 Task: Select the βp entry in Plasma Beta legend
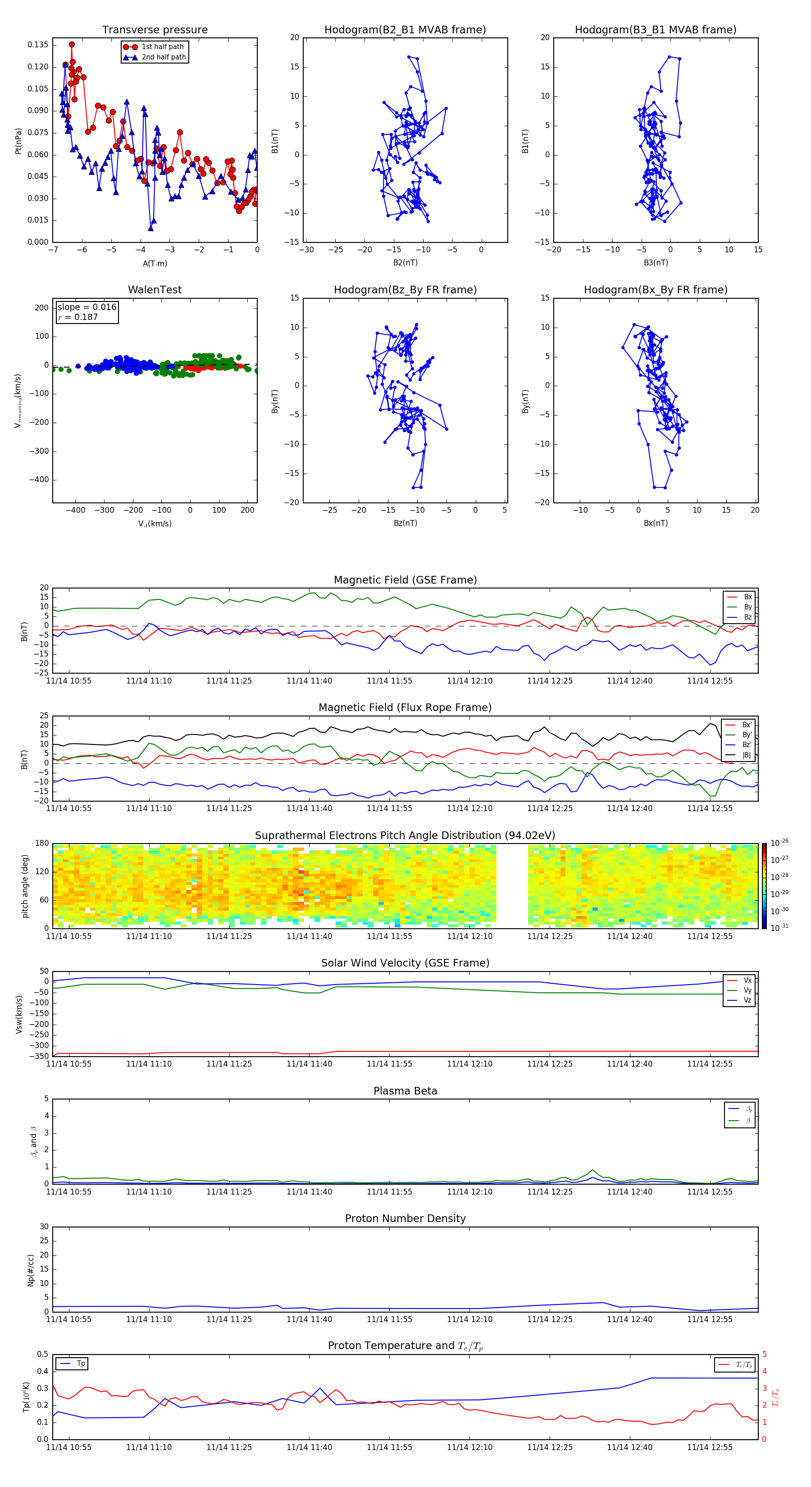(x=741, y=1109)
